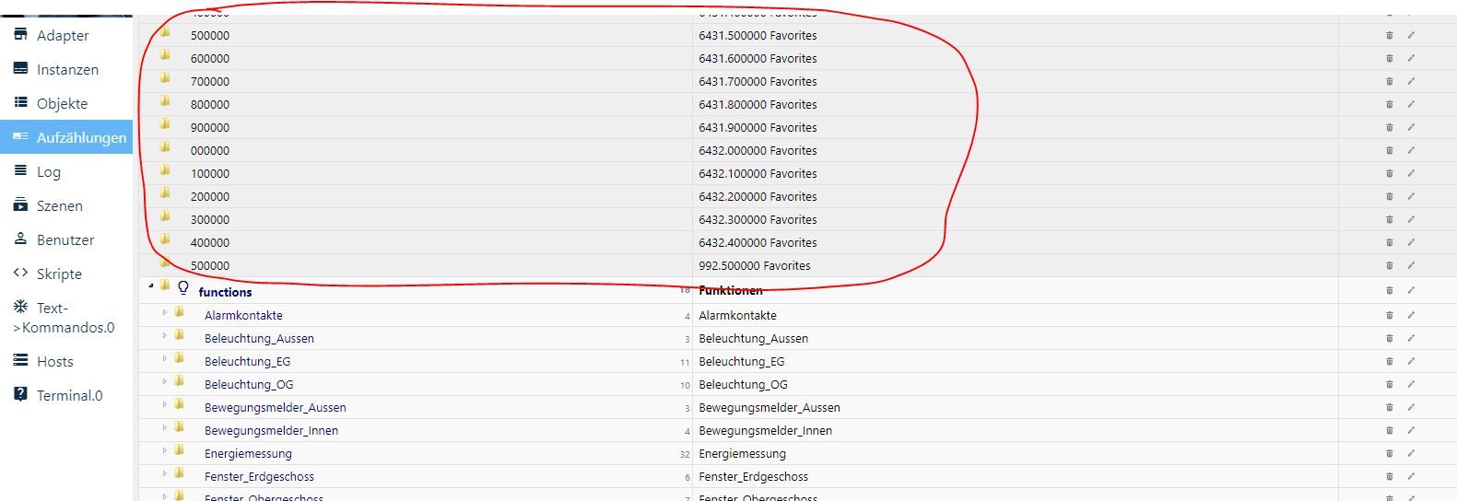
Task: Click trash icon for 992.500000 Favorites row
Action: (x=1389, y=265)
